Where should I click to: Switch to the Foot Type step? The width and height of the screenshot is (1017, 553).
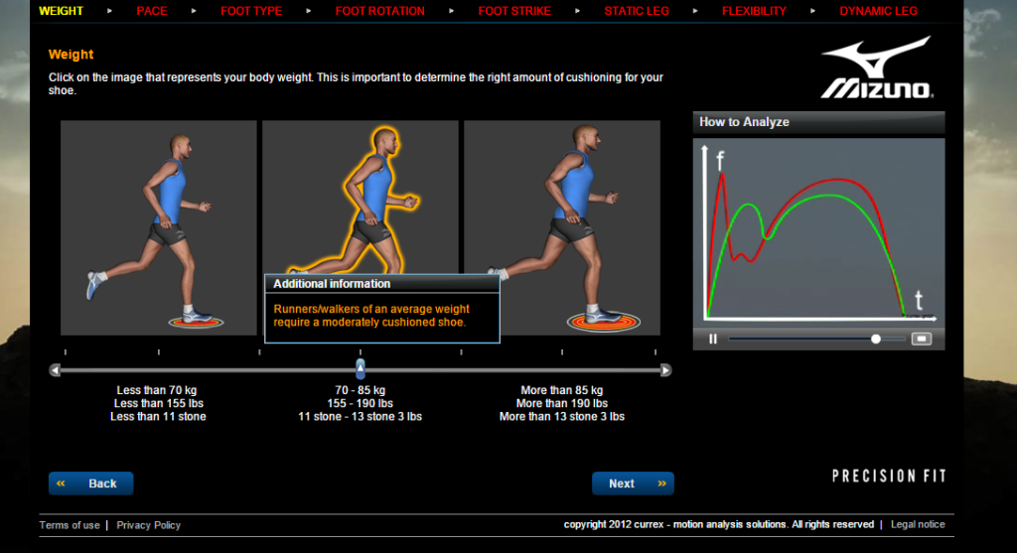tap(251, 11)
